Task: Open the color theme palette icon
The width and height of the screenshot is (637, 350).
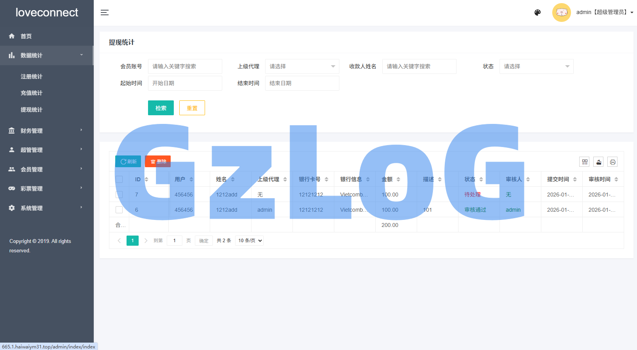Action: [537, 12]
